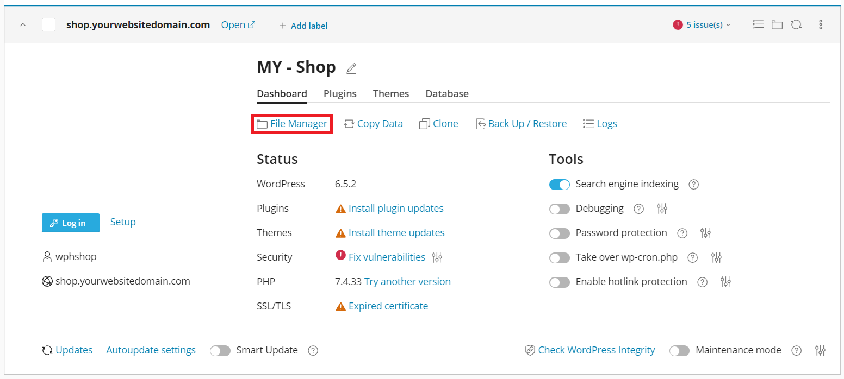Click the refresh icon in the header
The width and height of the screenshot is (844, 379).
coord(796,24)
